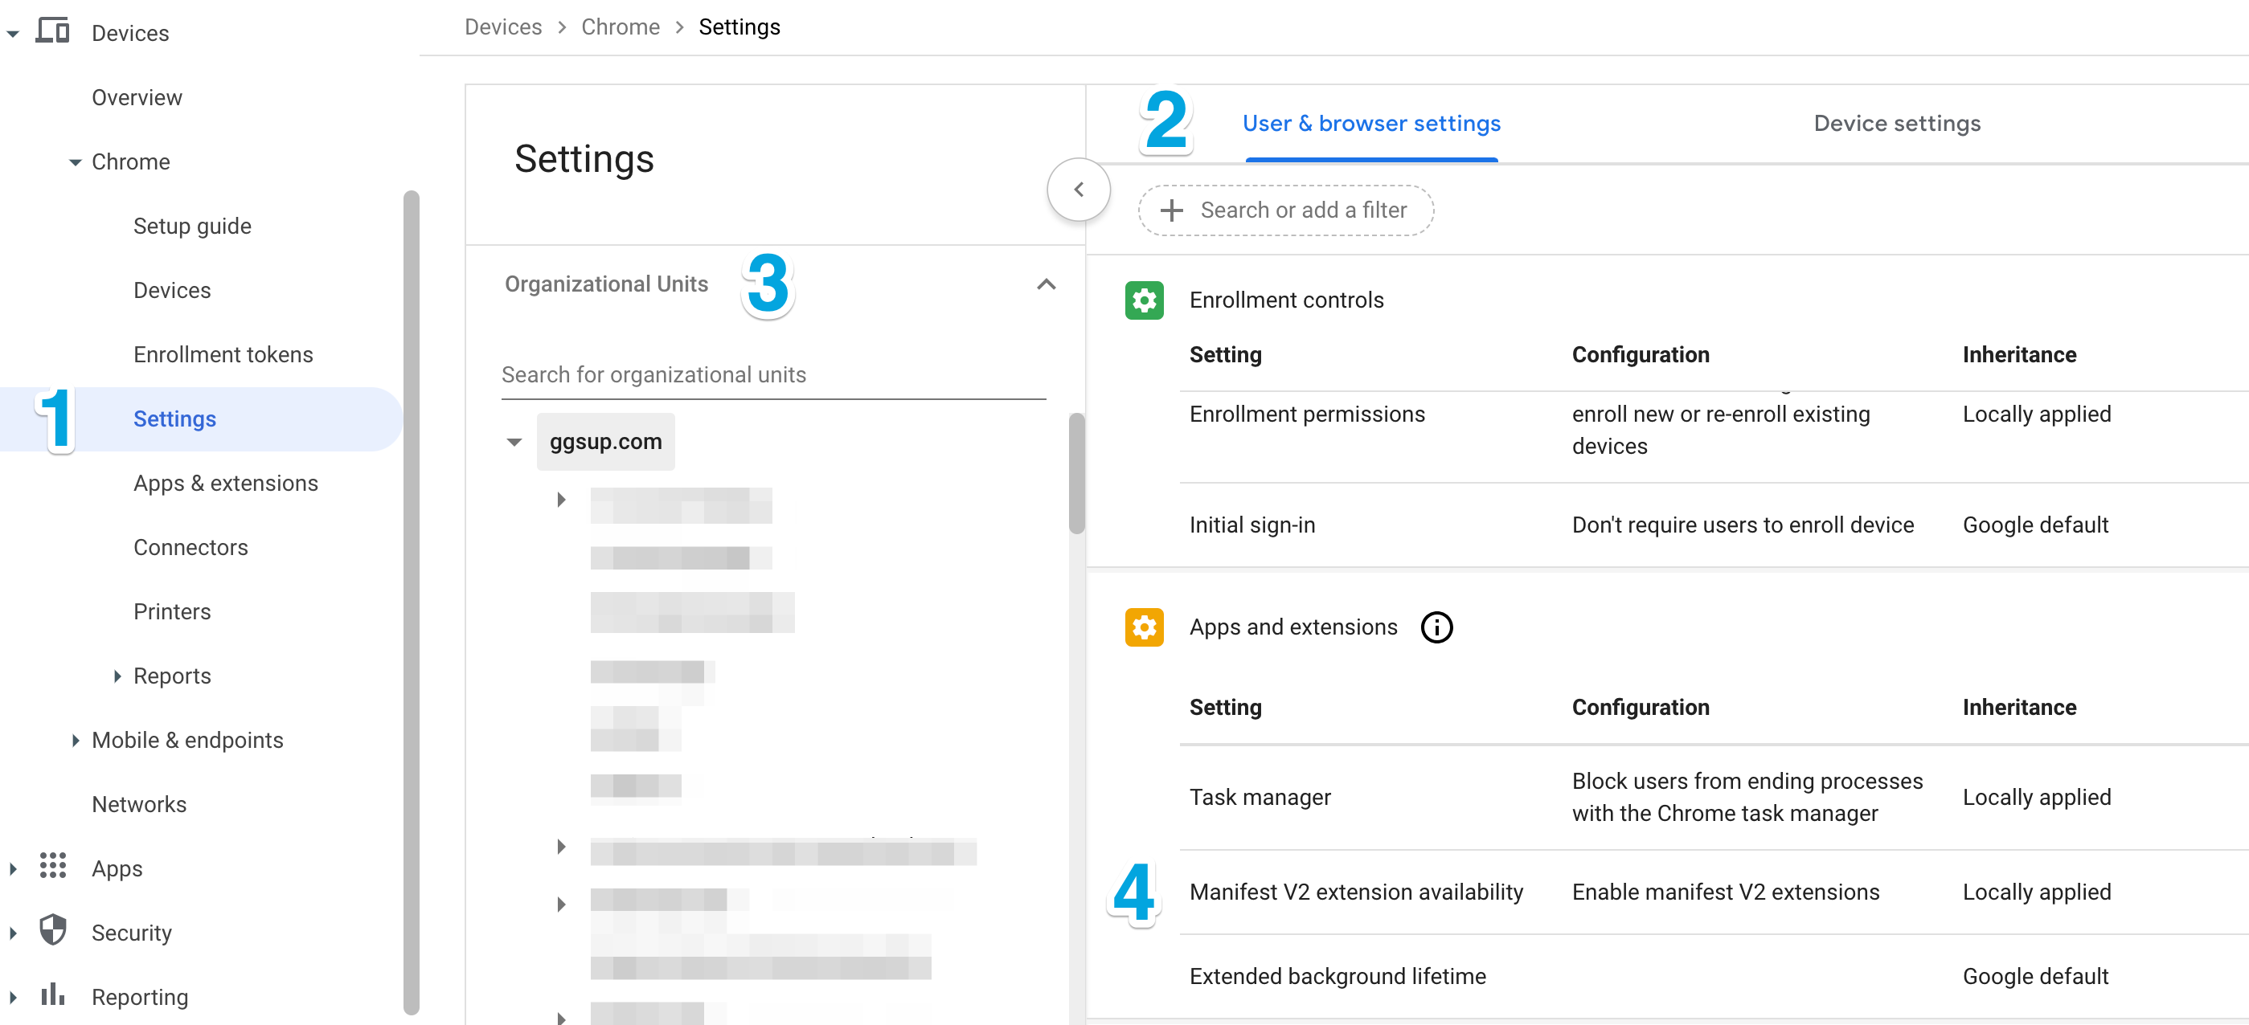Image resolution: width=2249 pixels, height=1025 pixels.
Task: Expand the Reports submenu
Action: 117,676
